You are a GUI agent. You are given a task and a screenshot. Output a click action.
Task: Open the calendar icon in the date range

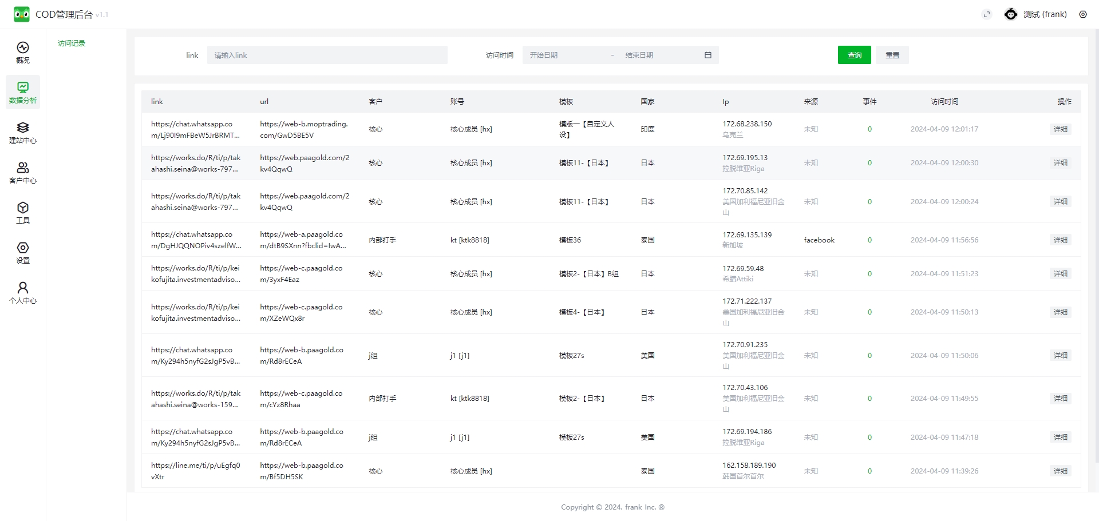tap(708, 55)
